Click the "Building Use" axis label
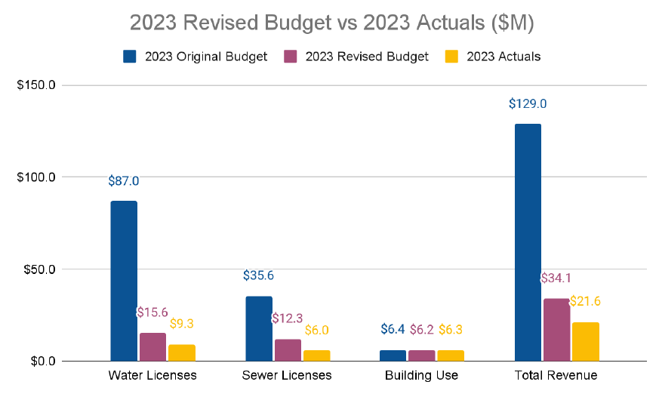Image resolution: width=659 pixels, height=397 pixels. click(x=421, y=375)
